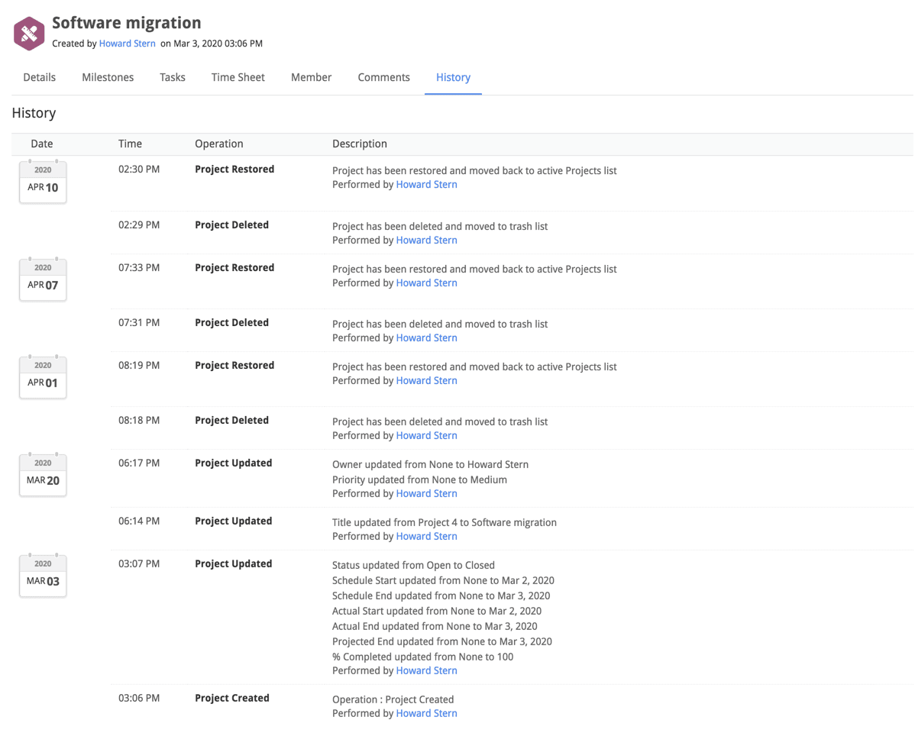The width and height of the screenshot is (915, 733).
Task: Click Howard Stern link in 02:30 PM entry
Action: click(x=426, y=184)
